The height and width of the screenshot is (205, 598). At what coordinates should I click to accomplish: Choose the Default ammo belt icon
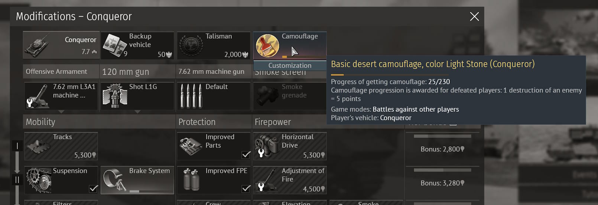coord(191,96)
